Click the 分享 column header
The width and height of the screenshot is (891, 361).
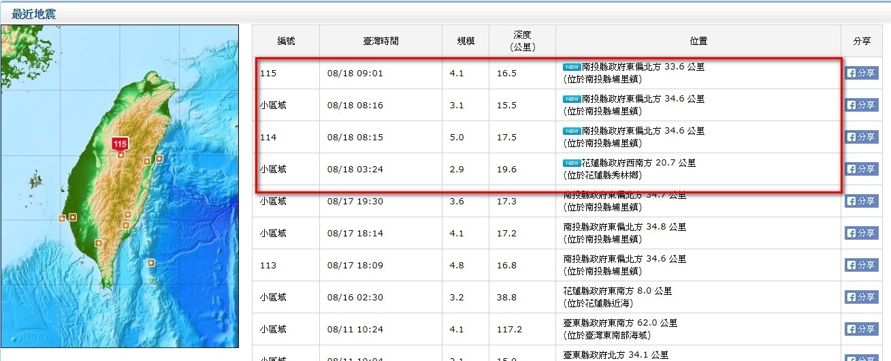862,41
